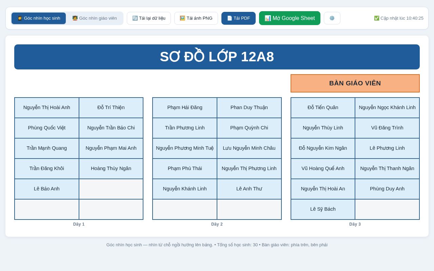Screen dimensions: 434x271
Task: Export the chart with Tải PDF
Action: tap(238, 18)
